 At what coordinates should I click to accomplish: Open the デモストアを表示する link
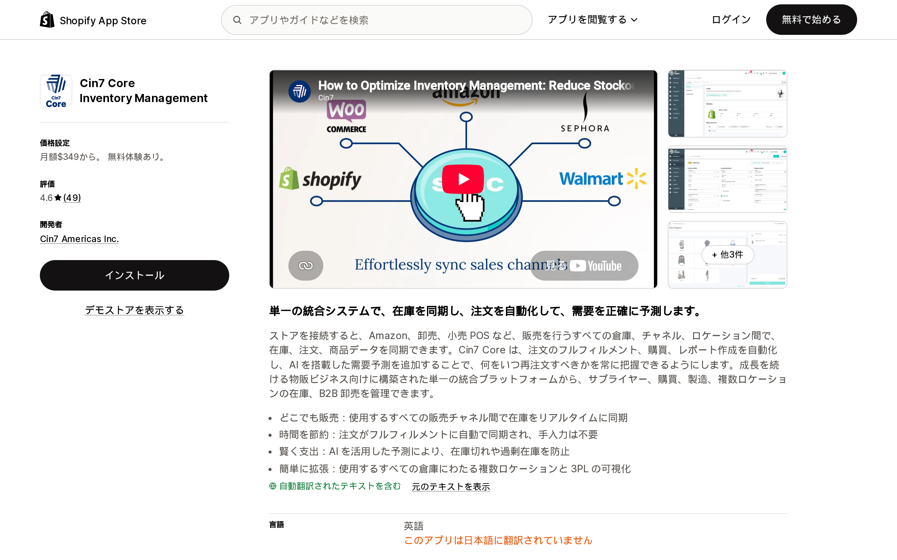pos(135,310)
